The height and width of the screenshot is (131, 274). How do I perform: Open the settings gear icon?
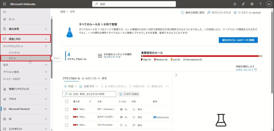252,4
